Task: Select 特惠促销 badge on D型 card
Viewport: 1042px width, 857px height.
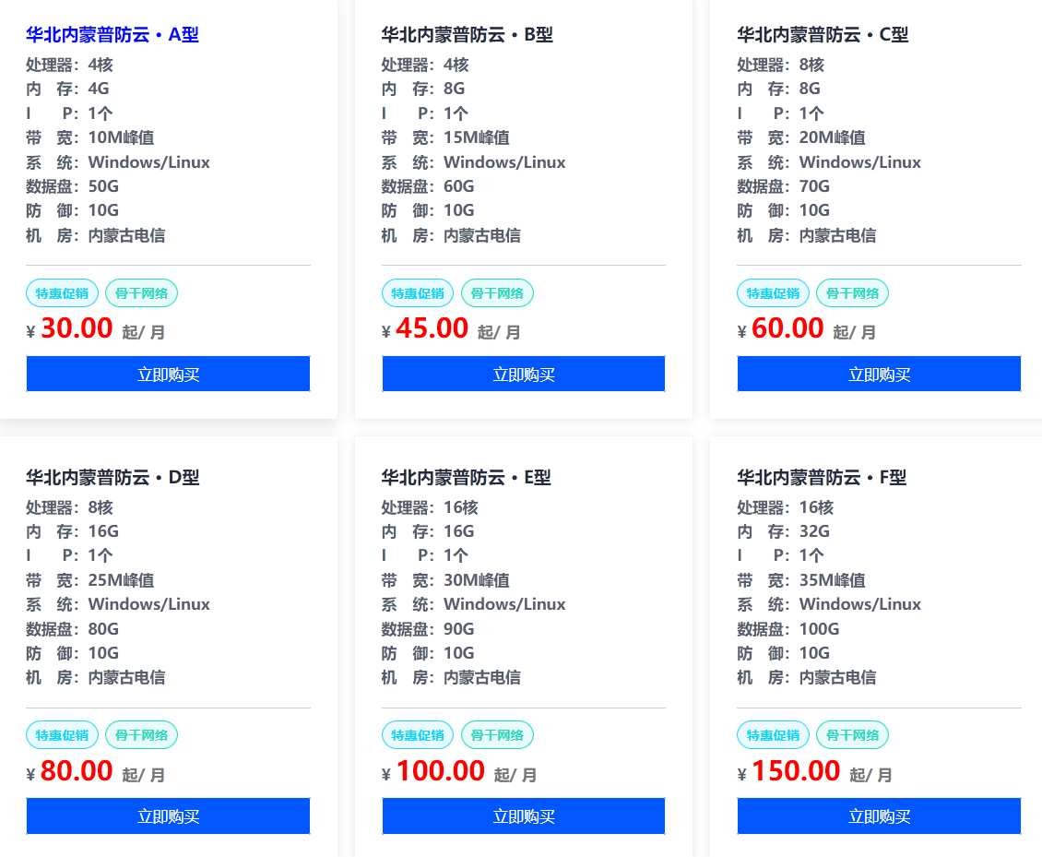Action: coord(63,735)
